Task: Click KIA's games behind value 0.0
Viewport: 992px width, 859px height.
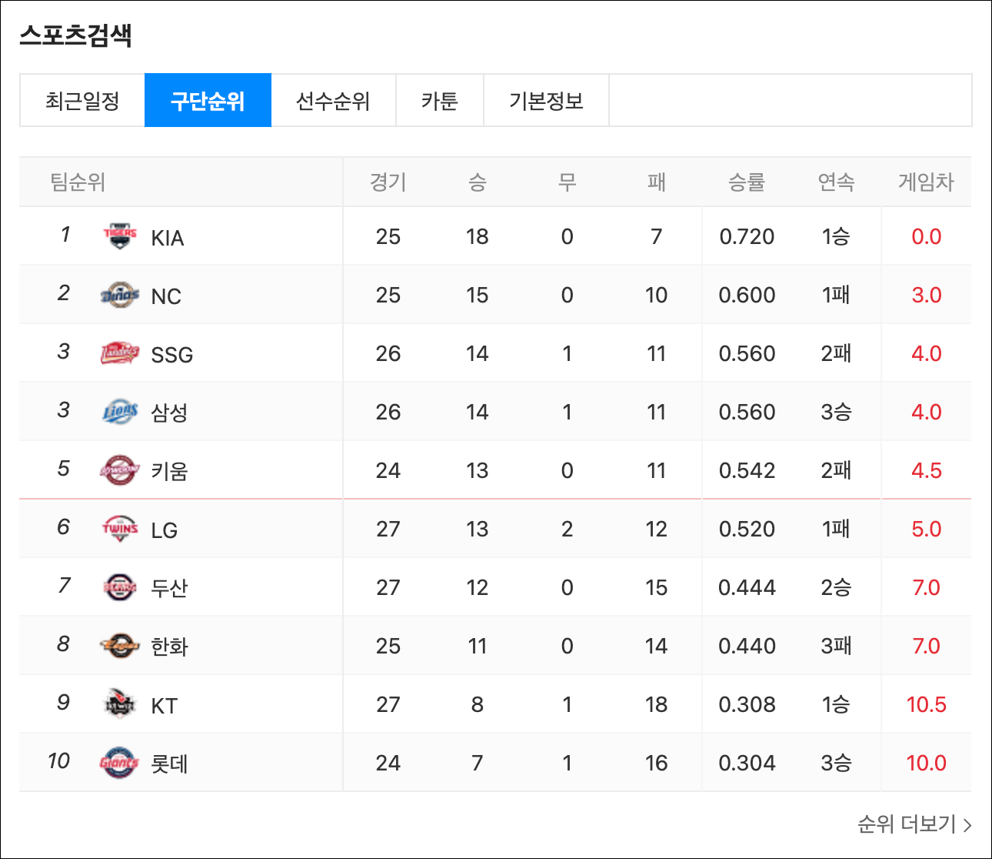Action: (x=926, y=236)
